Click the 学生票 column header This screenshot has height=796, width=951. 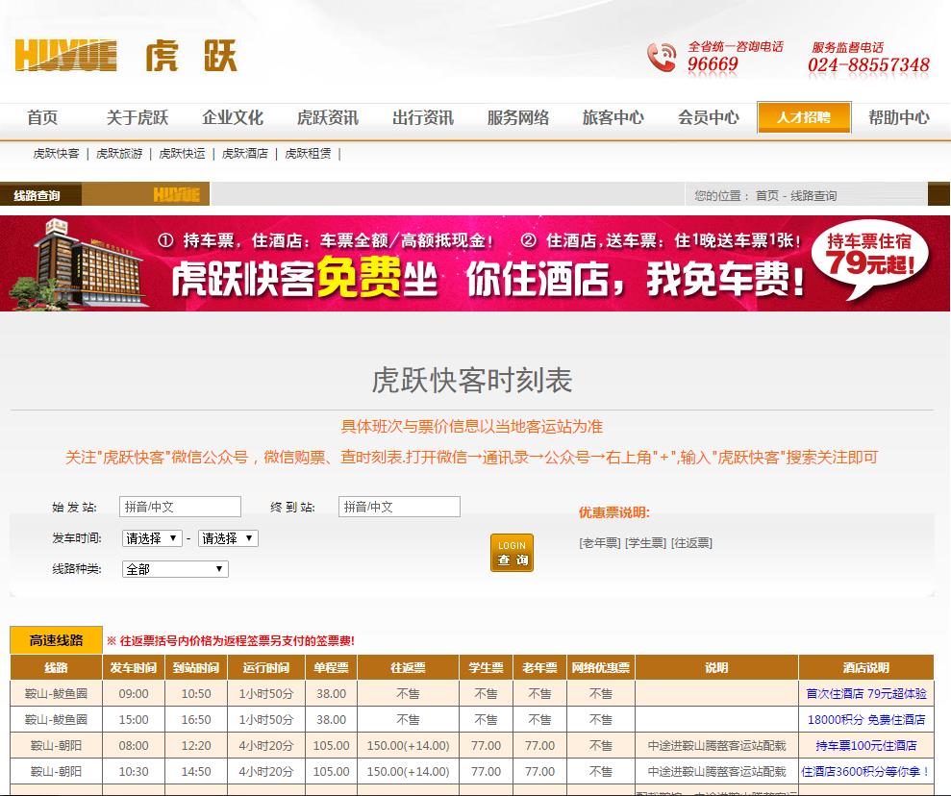click(486, 667)
